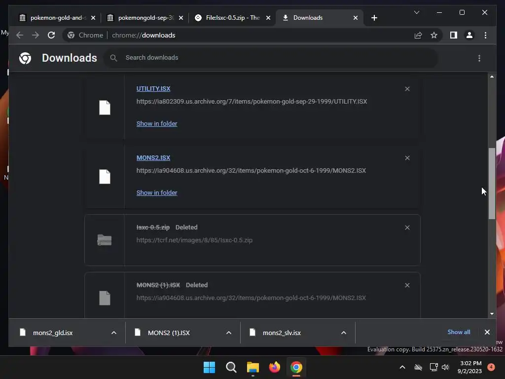Open mons2_gld.isx from the shelf

pyautogui.click(x=53, y=333)
